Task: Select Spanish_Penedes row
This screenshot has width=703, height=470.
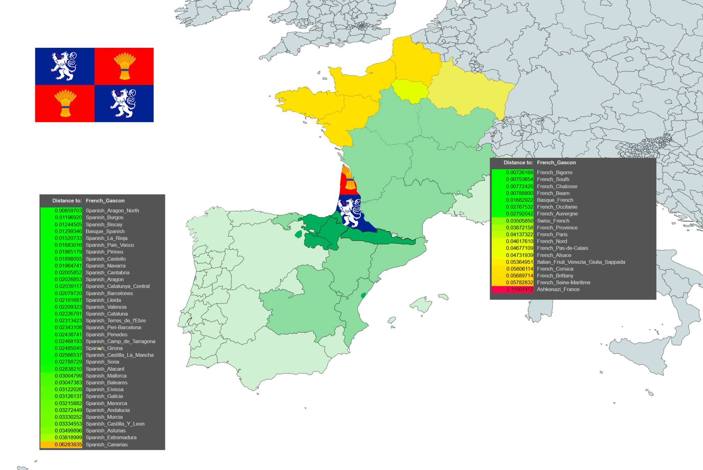Action: coord(102,334)
